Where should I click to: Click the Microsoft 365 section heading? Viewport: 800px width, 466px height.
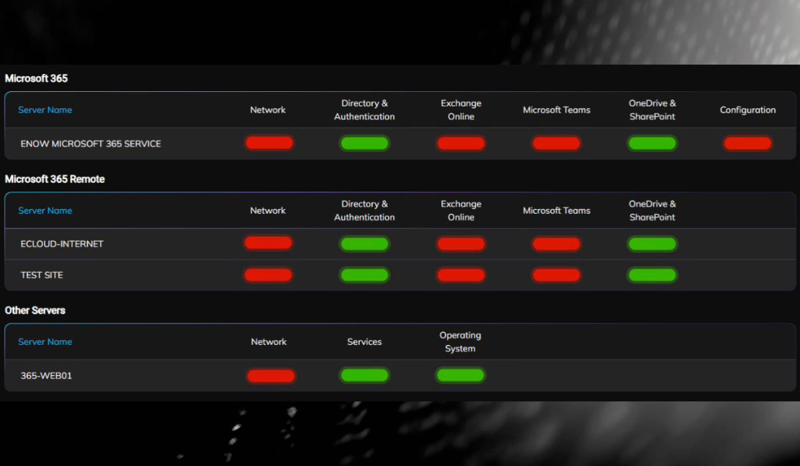pos(36,79)
